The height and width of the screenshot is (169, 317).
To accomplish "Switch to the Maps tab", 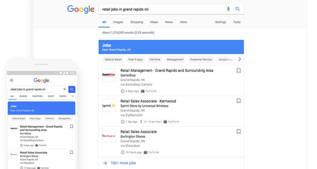I will coord(154,22).
